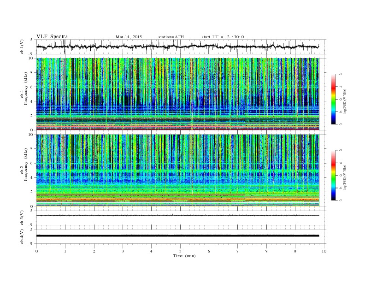Click inside the ch.2 spectrogram panel
This screenshot has height=282, width=365.
177,170
